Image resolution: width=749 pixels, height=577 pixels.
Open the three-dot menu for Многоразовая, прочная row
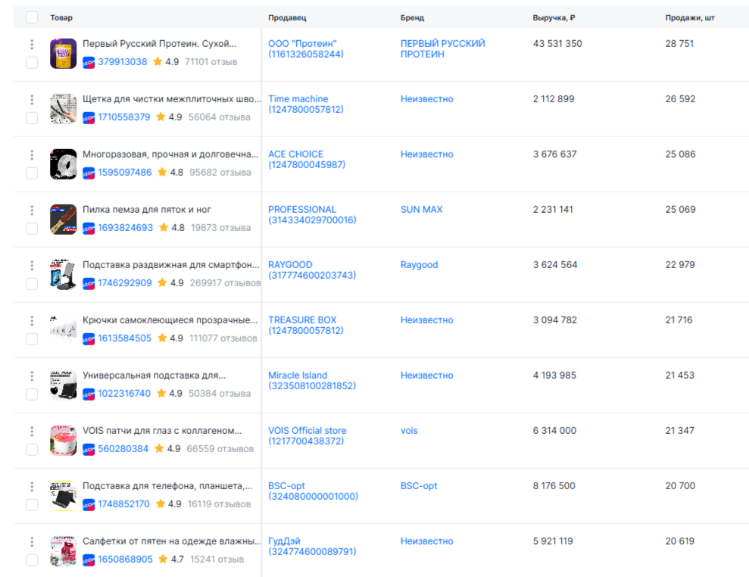click(x=32, y=154)
